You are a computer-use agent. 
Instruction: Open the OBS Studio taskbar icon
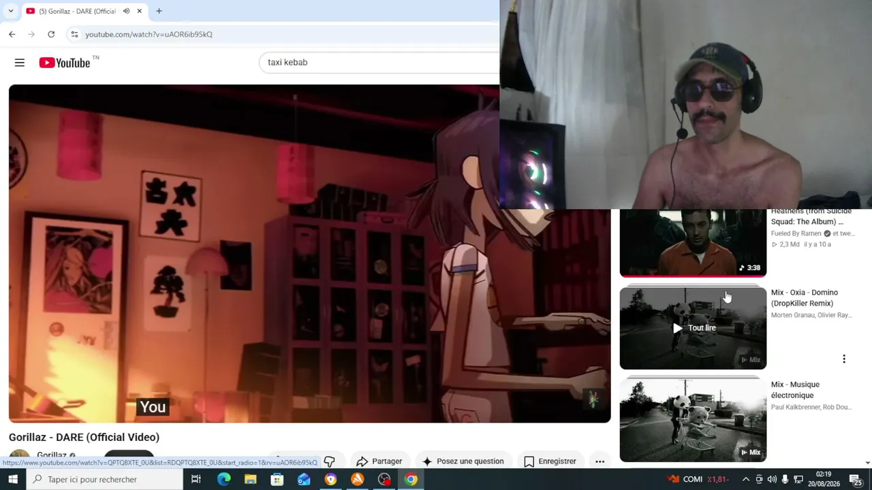point(384,479)
